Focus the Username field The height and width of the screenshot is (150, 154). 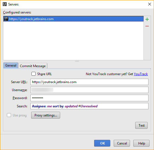[x=89, y=90]
